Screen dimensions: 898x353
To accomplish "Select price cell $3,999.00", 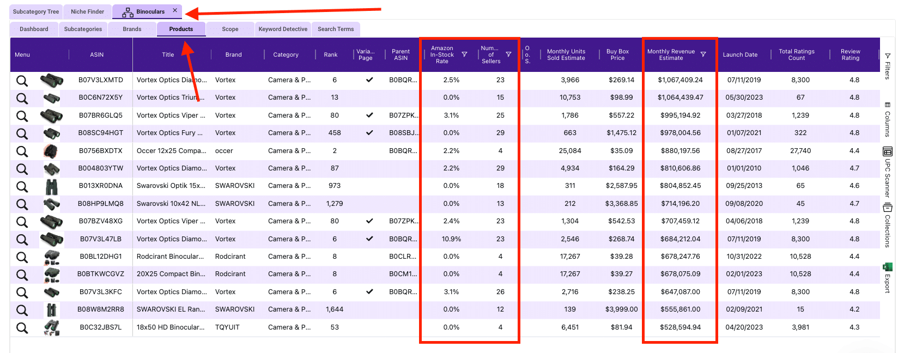I will pos(621,309).
